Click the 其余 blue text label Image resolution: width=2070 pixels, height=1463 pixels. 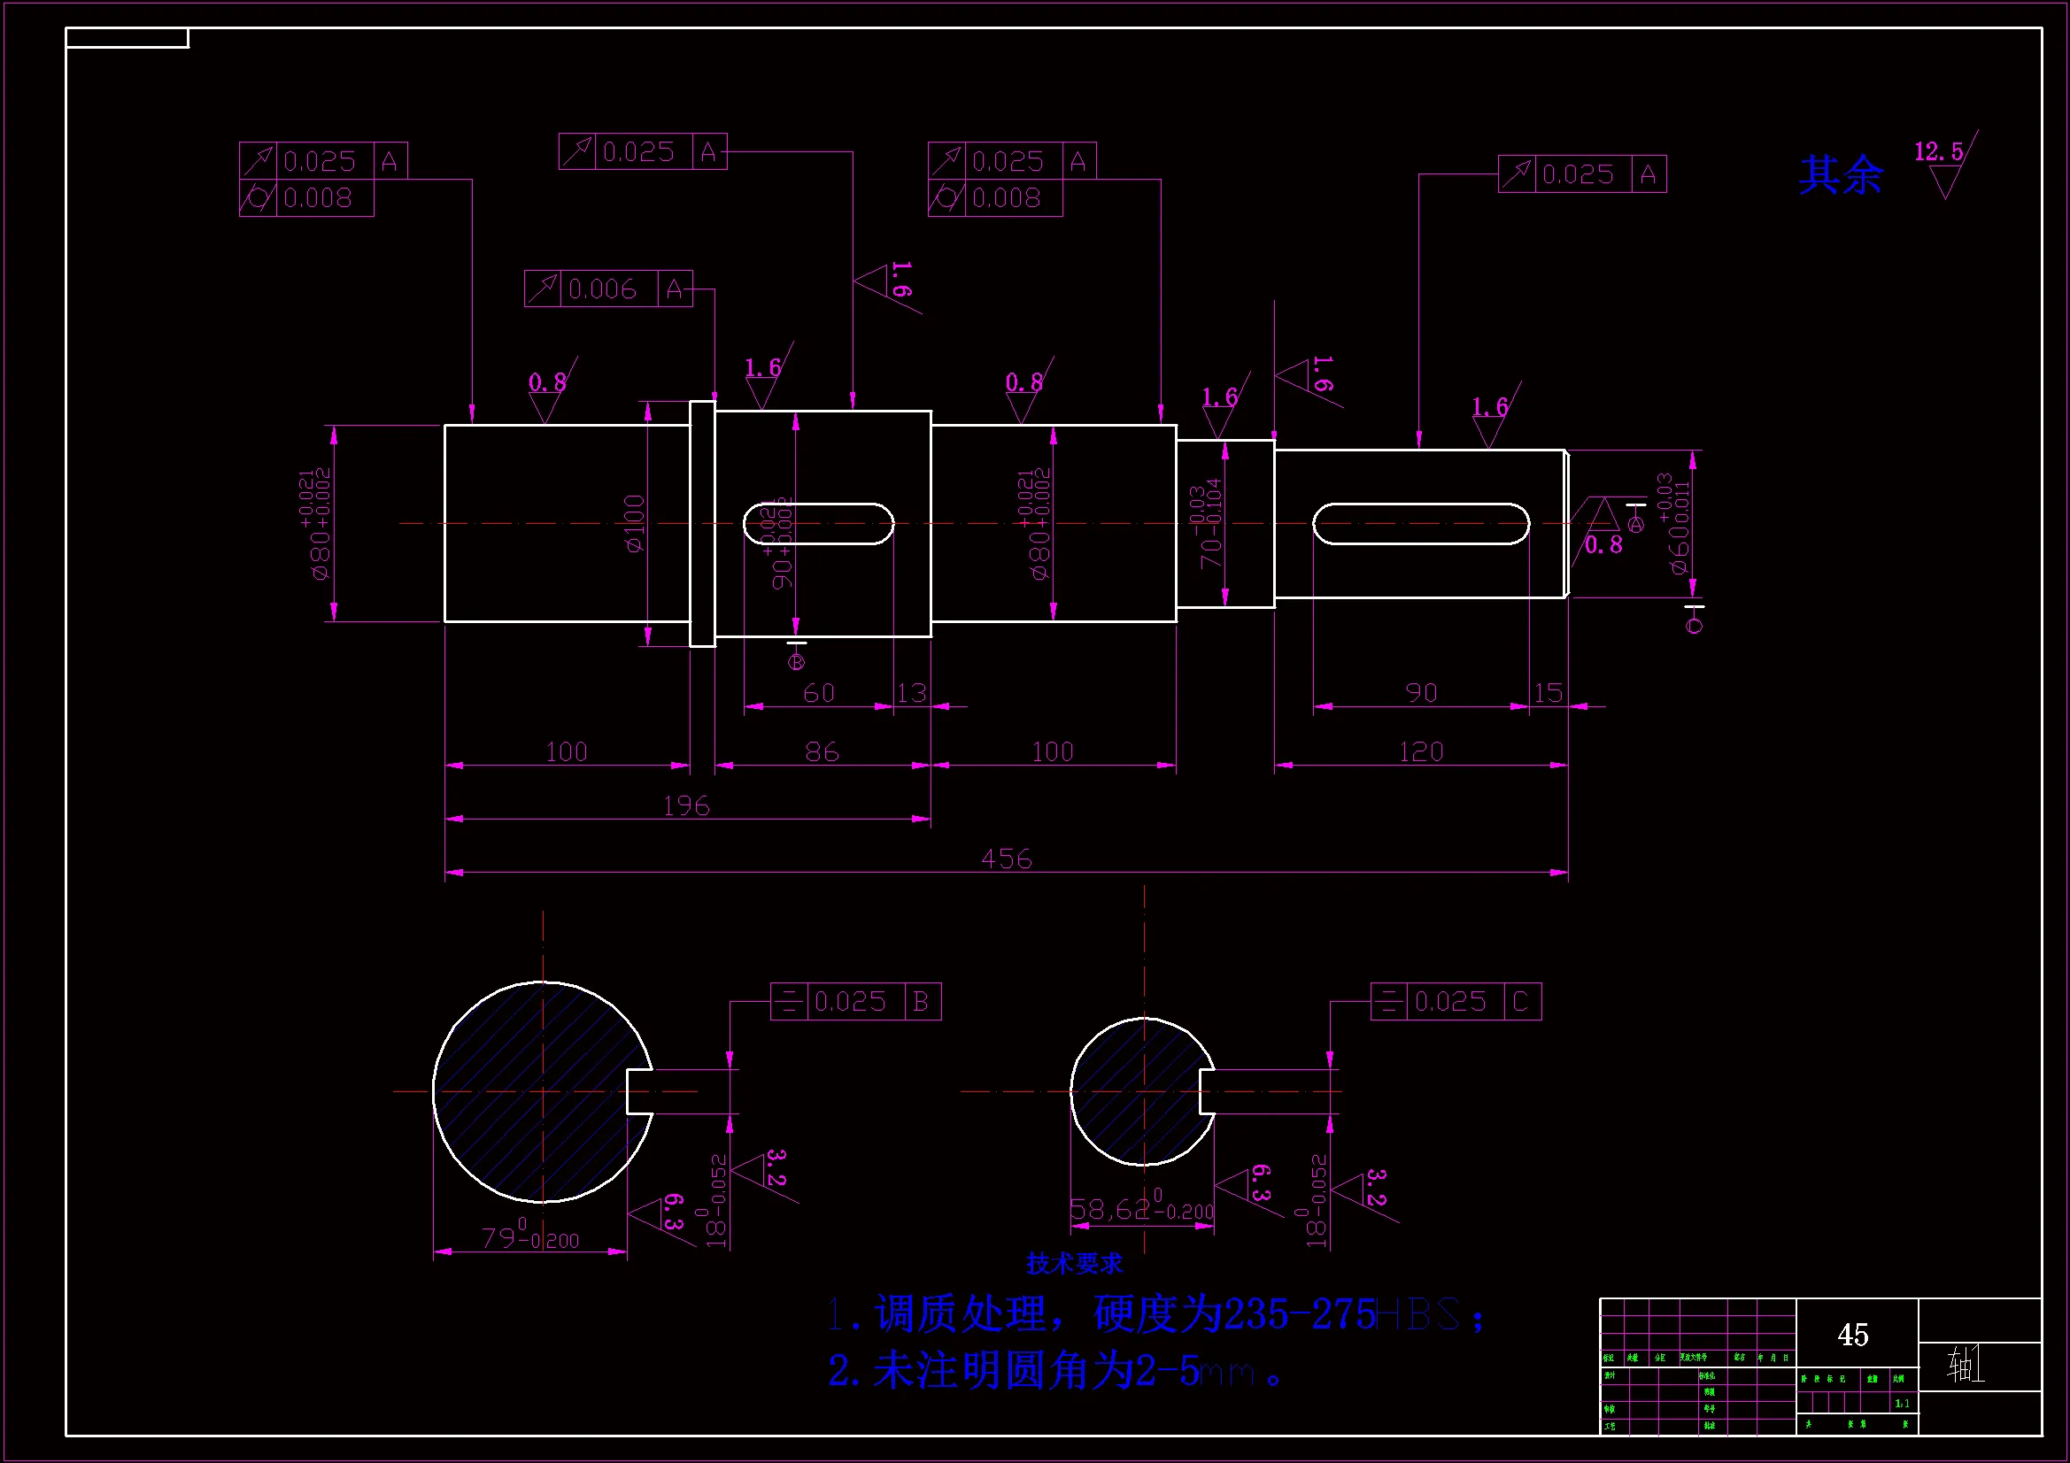(x=1840, y=175)
